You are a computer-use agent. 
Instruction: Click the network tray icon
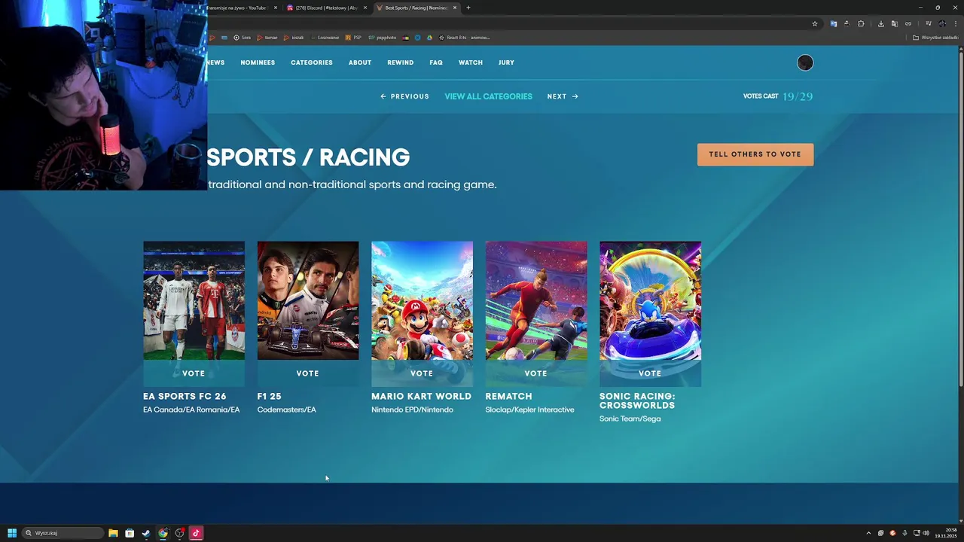coord(917,533)
